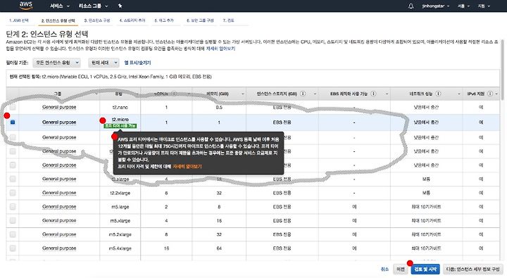Select the m5.large row checkbox
This screenshot has width=507, height=278.
coord(13,206)
